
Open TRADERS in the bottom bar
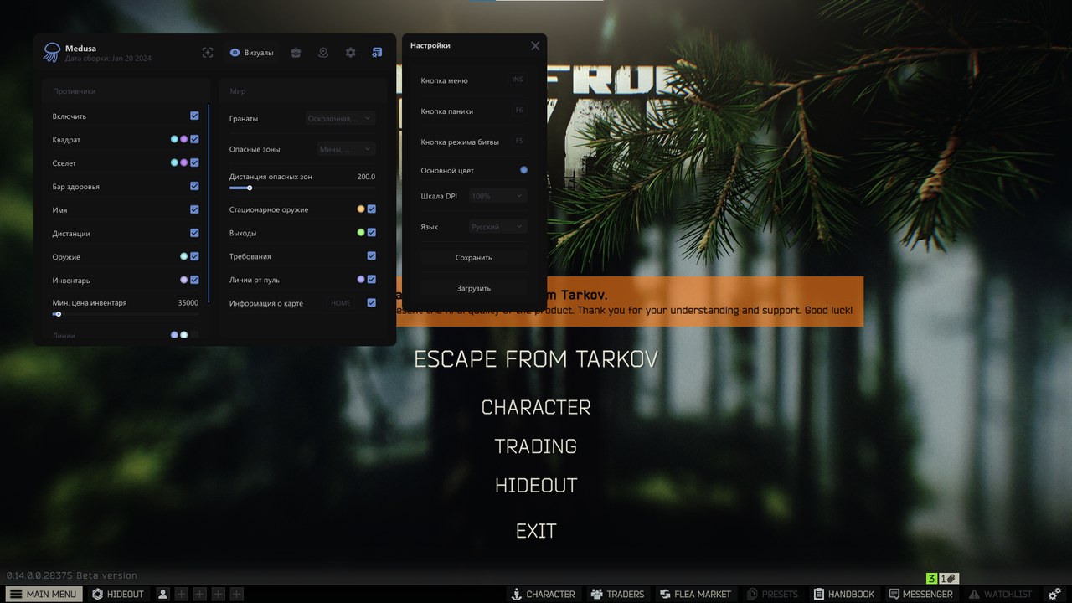[x=617, y=594]
